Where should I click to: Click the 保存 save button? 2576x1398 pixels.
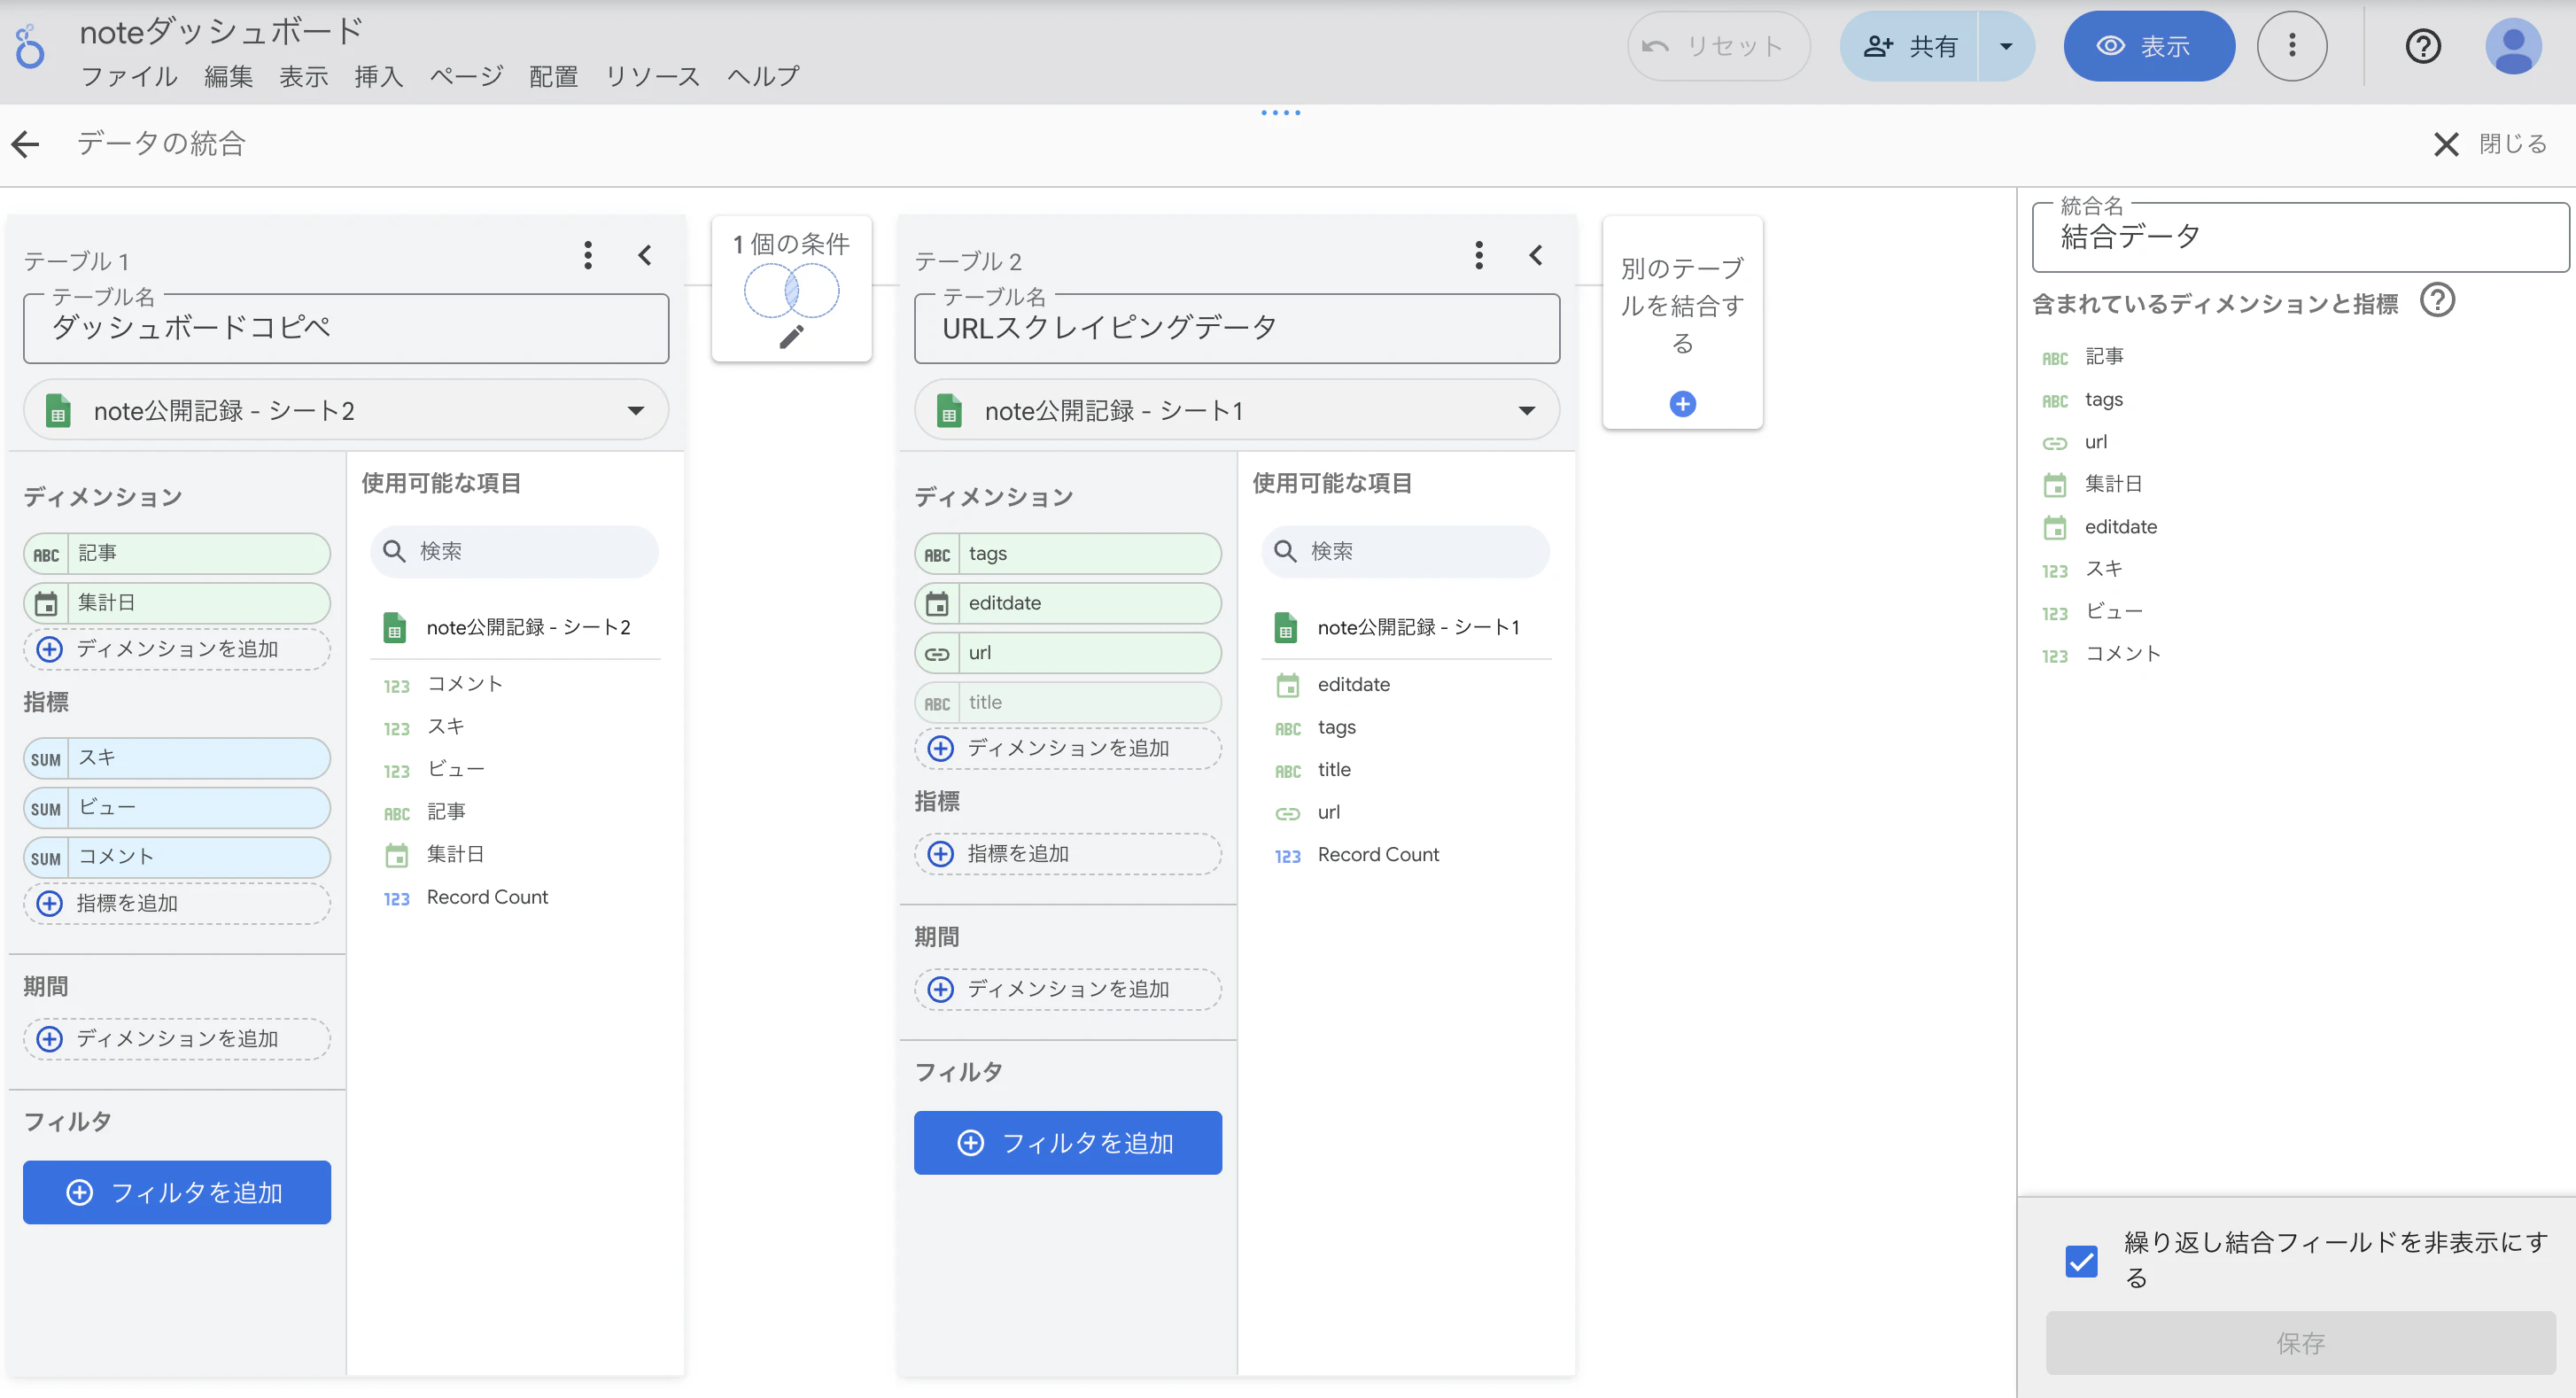[x=2300, y=1343]
